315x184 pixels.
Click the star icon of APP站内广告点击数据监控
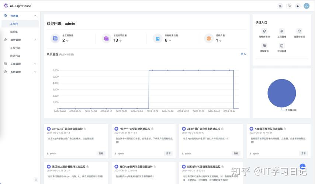[x=49, y=129]
